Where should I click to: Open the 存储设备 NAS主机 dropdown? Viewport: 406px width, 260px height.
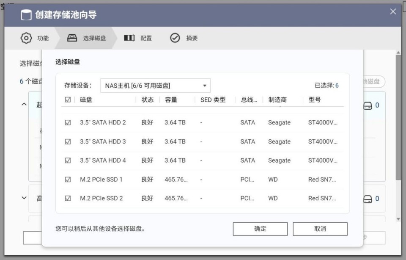tap(155, 85)
